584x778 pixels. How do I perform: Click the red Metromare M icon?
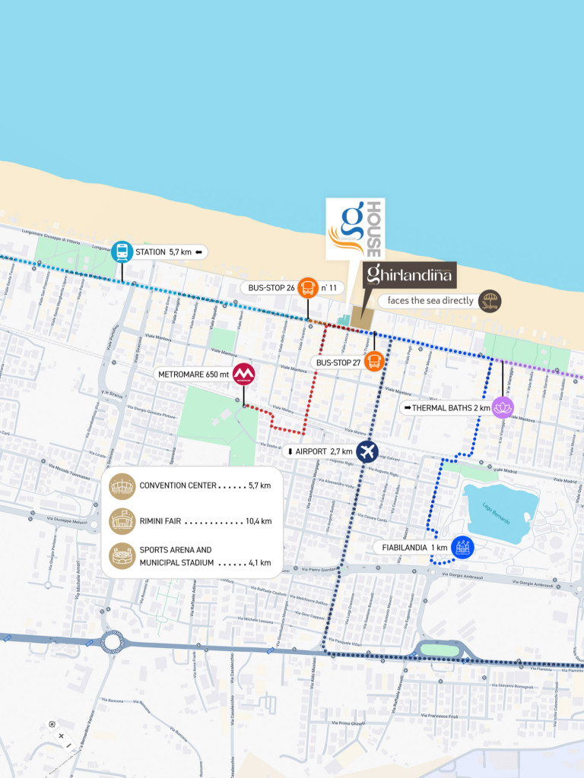243,374
